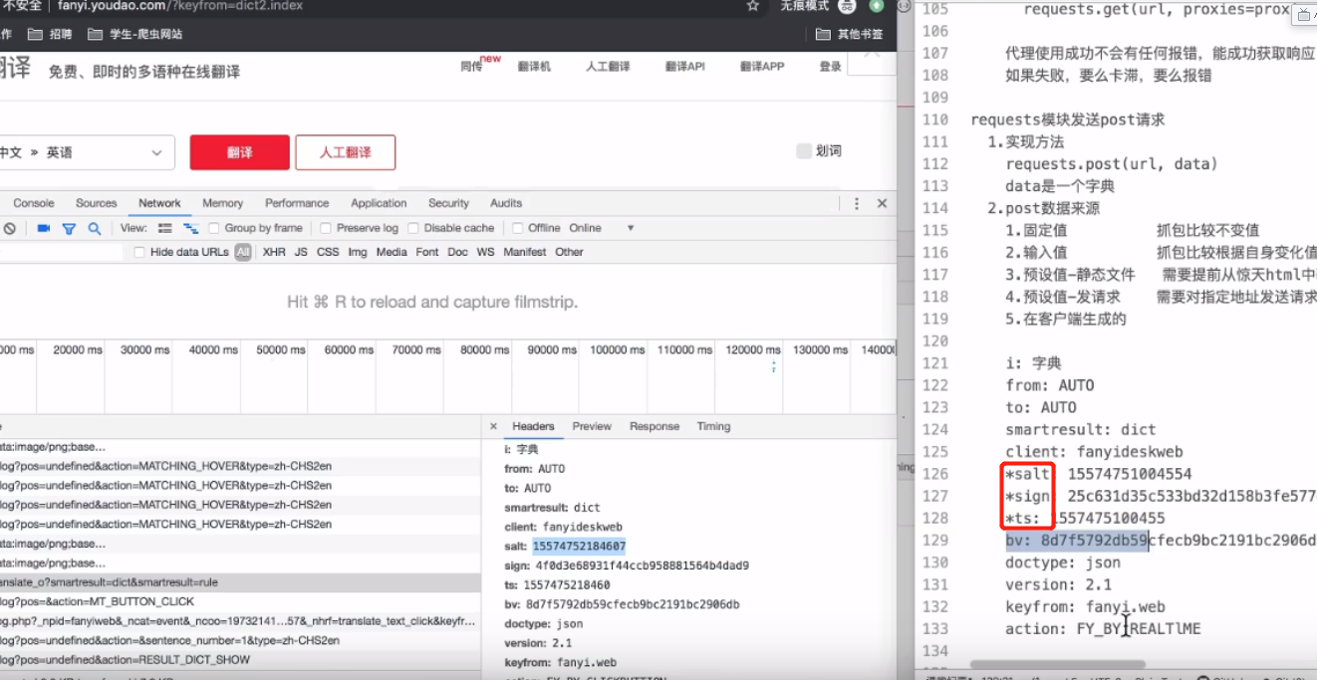This screenshot has width=1317, height=680.
Task: Select the MT_BUTTON_CLICK log request row
Action: 241,601
